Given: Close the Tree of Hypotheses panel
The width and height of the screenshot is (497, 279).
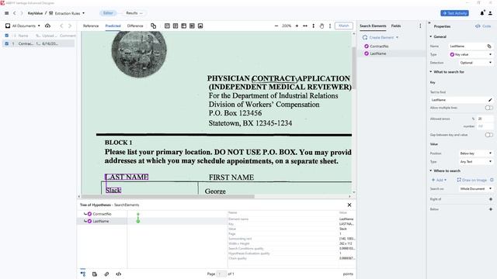Looking at the screenshot, I should pyautogui.click(x=349, y=205).
